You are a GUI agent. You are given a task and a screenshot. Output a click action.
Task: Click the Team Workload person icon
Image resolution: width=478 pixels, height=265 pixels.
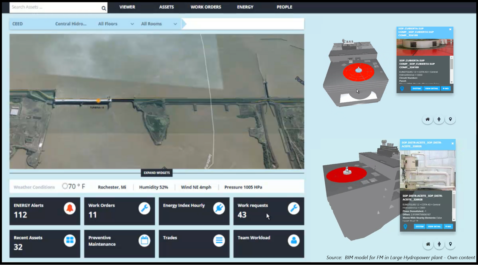pyautogui.click(x=294, y=241)
